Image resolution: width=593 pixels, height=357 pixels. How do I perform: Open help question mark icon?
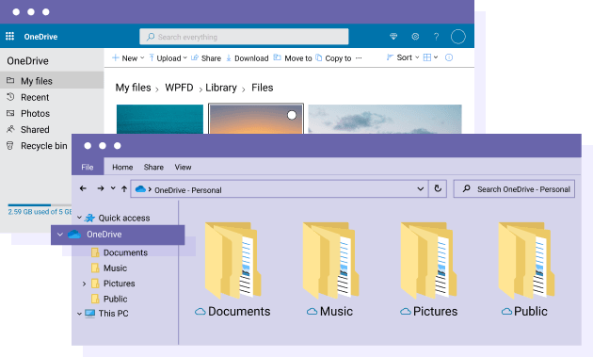[436, 37]
